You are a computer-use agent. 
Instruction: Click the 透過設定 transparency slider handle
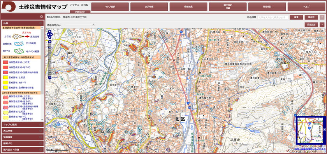93,25
